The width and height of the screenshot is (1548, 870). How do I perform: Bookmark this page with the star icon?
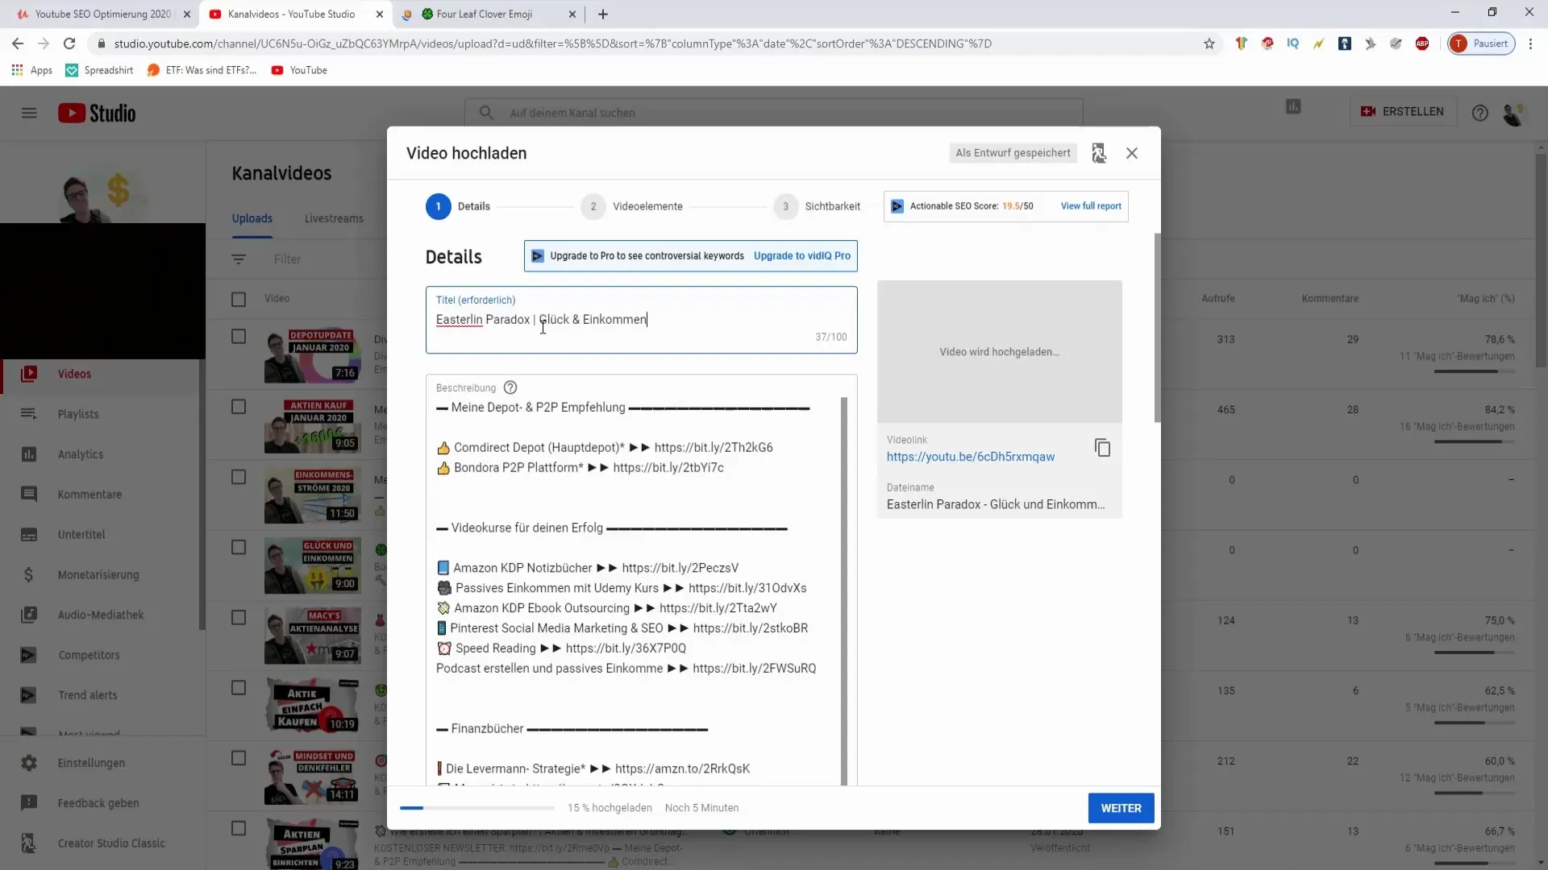tap(1209, 43)
